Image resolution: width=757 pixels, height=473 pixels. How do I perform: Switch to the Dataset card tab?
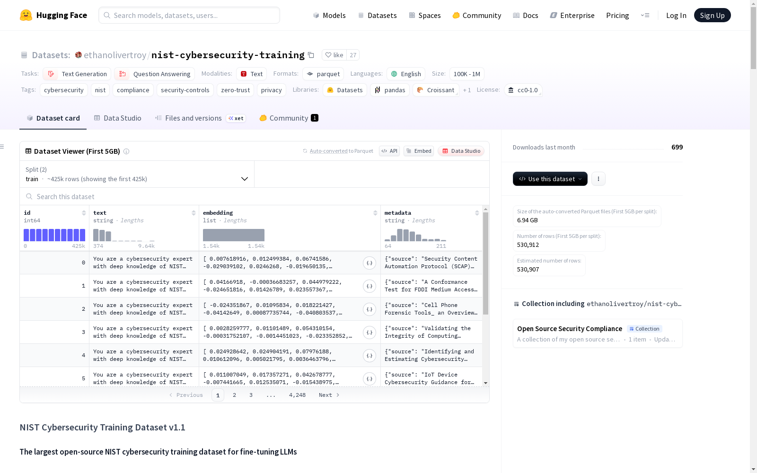coord(53,118)
